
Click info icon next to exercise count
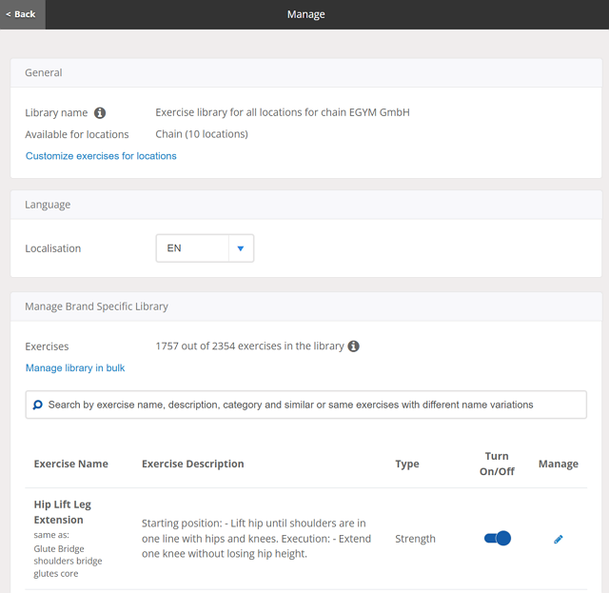[354, 346]
